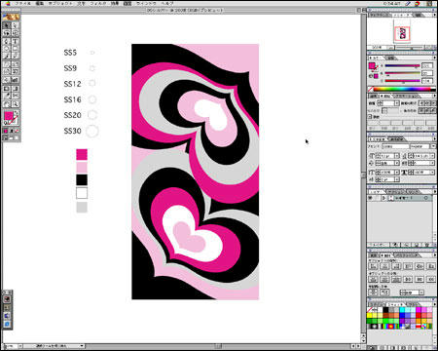Select the Type tool in the toolbox
438x351 pixels.
[x=16, y=41]
